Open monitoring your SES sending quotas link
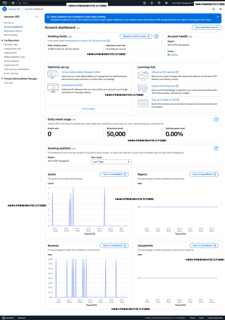Viewport: 225px width, 320px height. (x=87, y=41)
